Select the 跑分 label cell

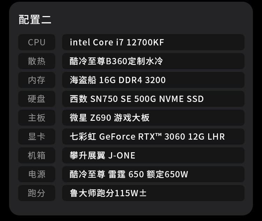click(x=37, y=193)
